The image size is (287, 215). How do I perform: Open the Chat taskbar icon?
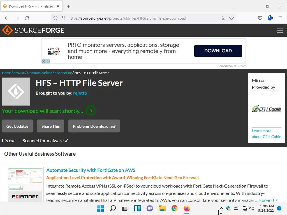pos(150,208)
